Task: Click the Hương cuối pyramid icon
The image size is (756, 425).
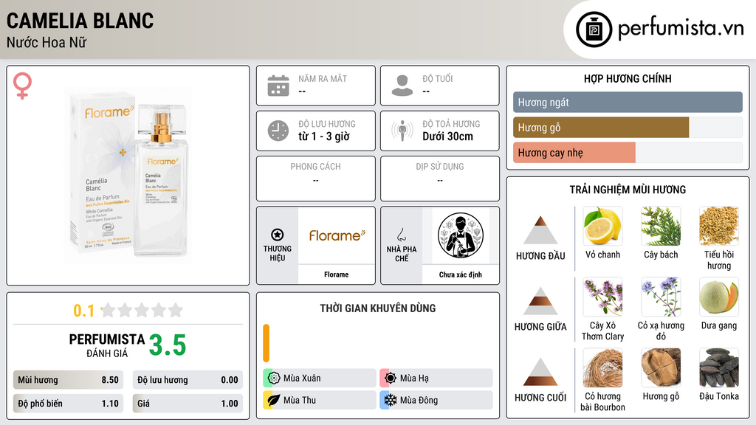Action: (x=540, y=372)
